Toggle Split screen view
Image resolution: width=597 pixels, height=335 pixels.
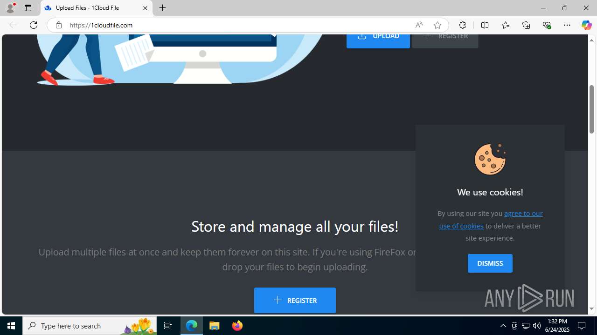[485, 25]
